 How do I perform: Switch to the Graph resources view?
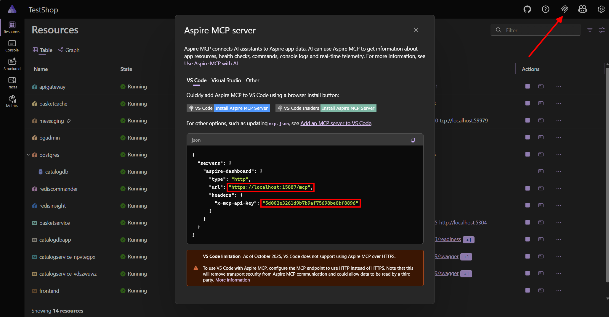(x=69, y=50)
